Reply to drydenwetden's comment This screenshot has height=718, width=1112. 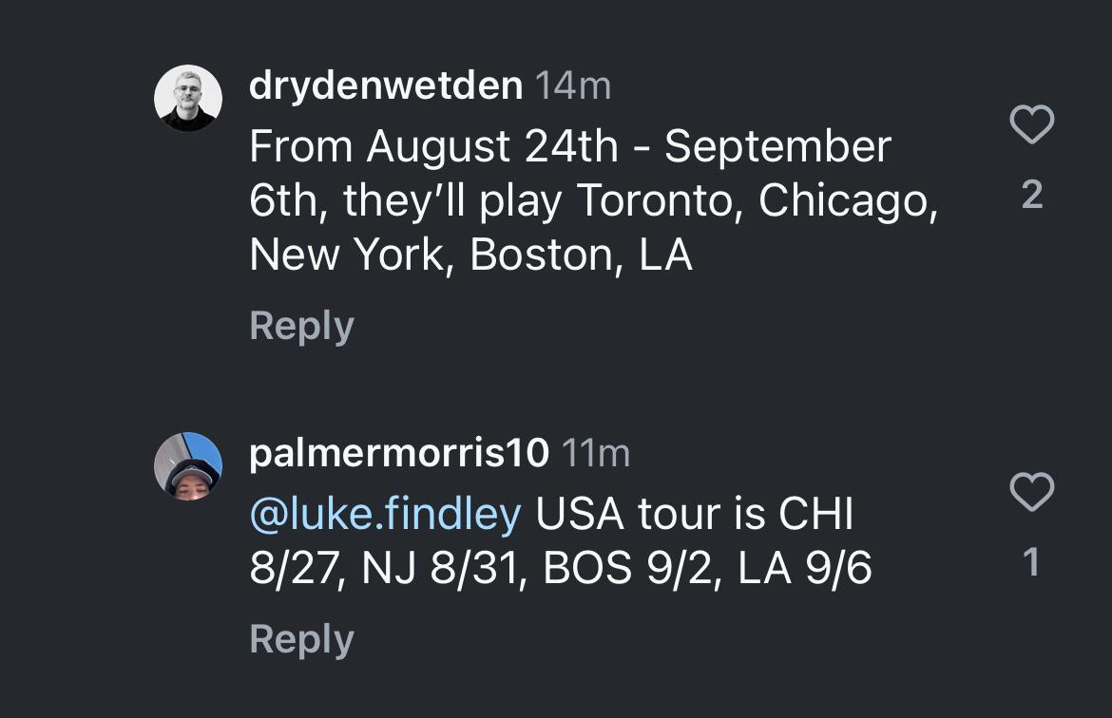[300, 326]
